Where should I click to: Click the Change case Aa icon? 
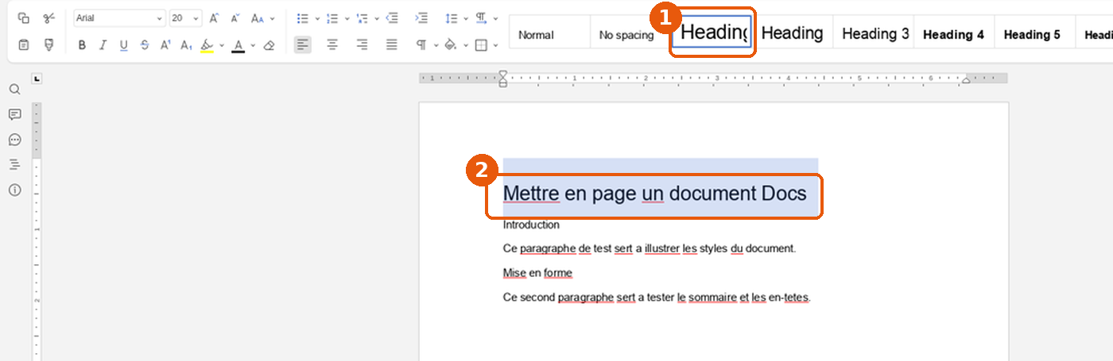(x=257, y=18)
